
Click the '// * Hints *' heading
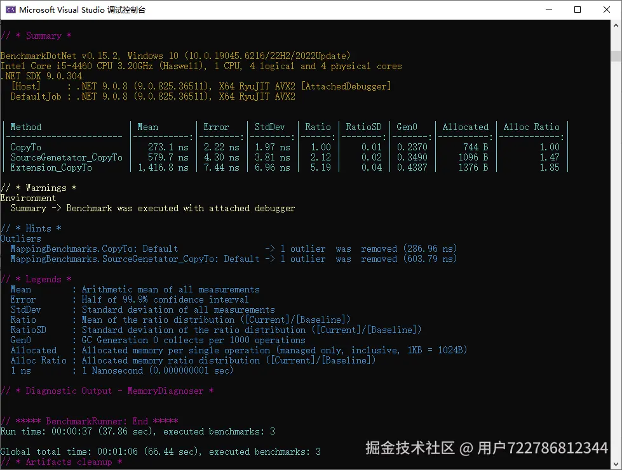click(x=31, y=228)
